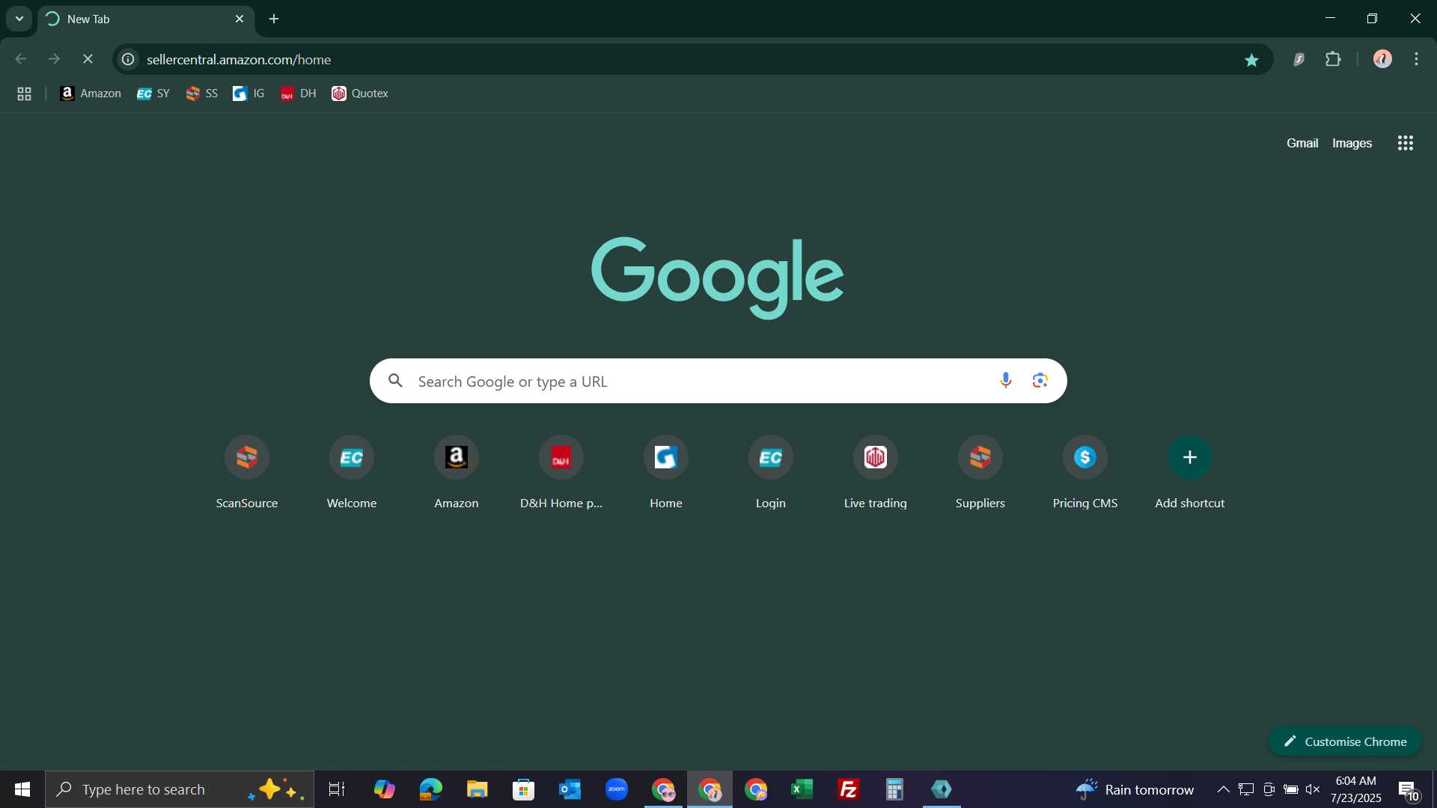Open the Windows Start menu
Screen dimensions: 1437x808
(x=22, y=789)
